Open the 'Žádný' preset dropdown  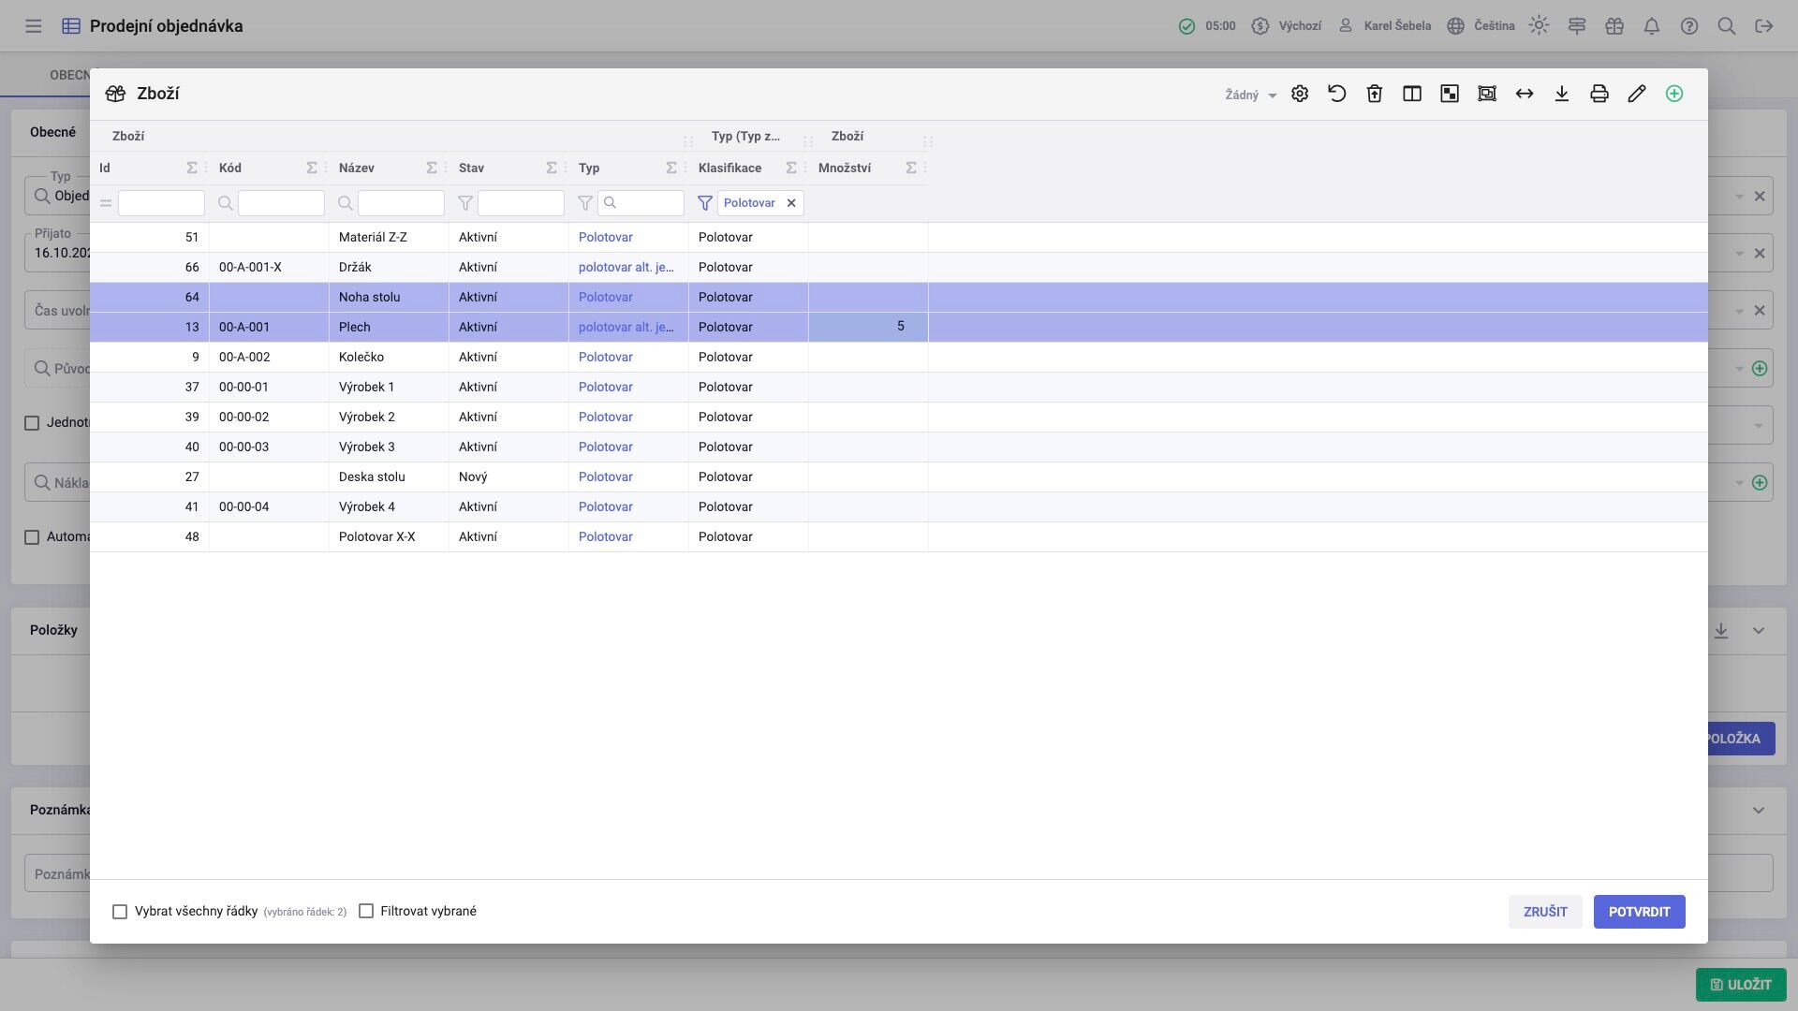1251,95
